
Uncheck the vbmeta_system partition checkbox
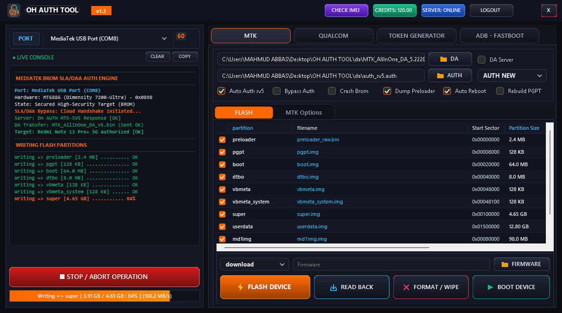pyautogui.click(x=222, y=202)
